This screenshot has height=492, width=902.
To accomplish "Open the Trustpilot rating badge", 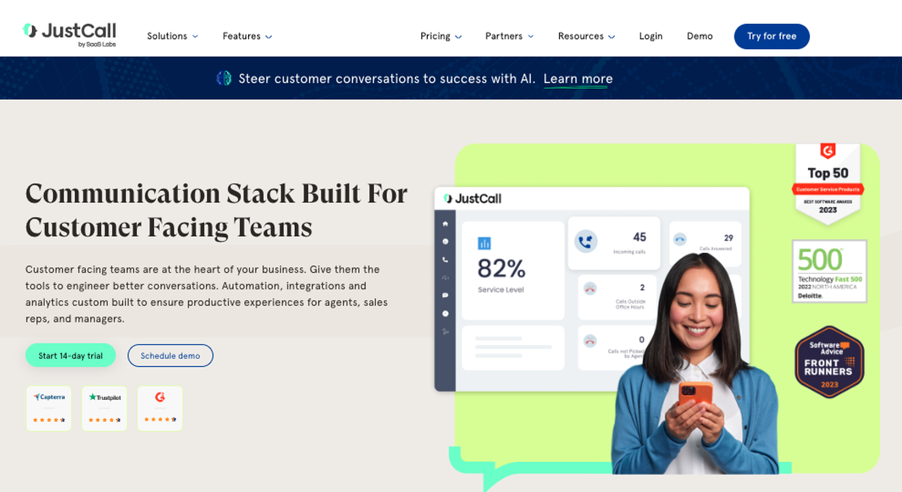I will 104,408.
